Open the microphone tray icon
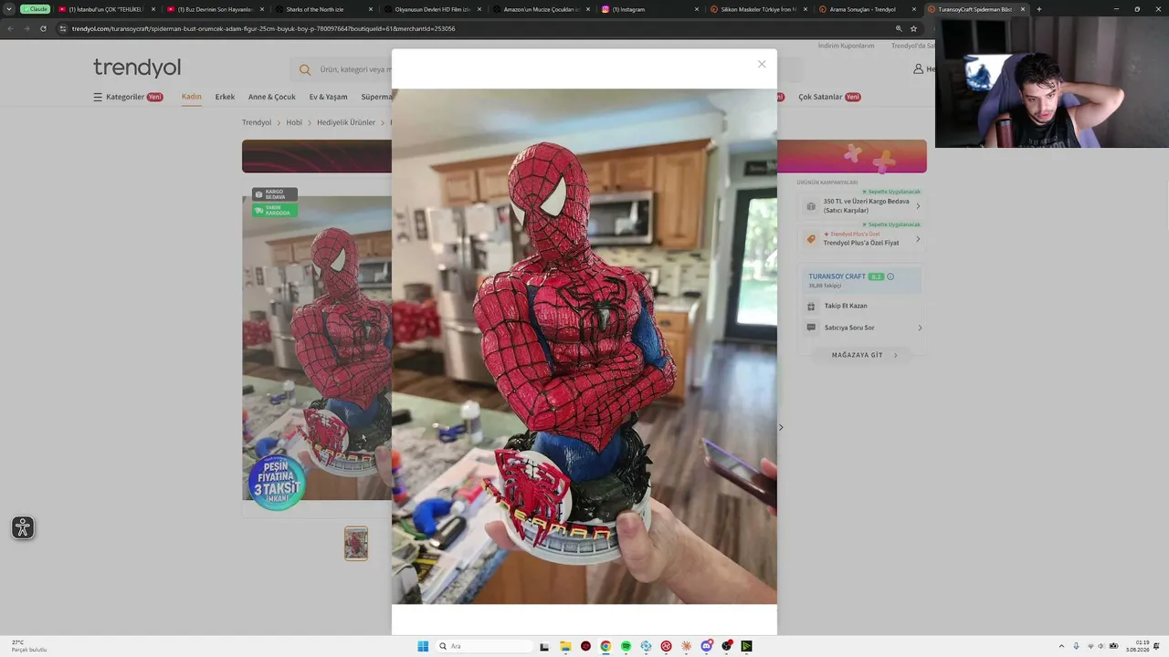The height and width of the screenshot is (657, 1169). 1076,646
